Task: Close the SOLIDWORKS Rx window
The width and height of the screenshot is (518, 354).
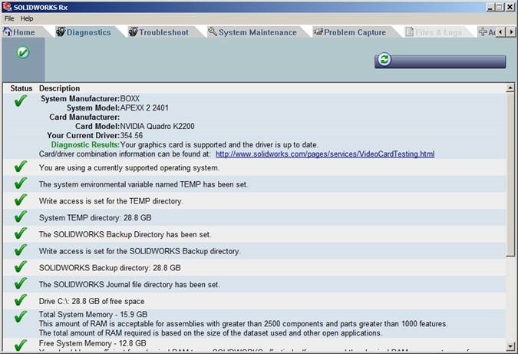Action: coord(510,7)
